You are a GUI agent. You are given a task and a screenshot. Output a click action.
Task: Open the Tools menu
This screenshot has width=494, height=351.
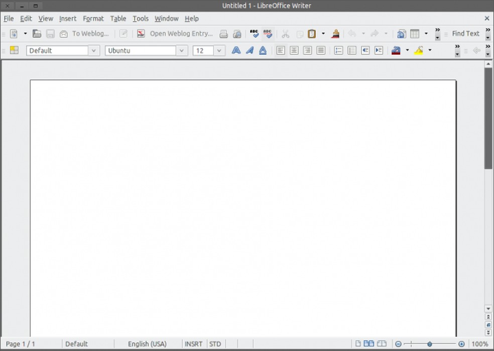click(x=140, y=19)
